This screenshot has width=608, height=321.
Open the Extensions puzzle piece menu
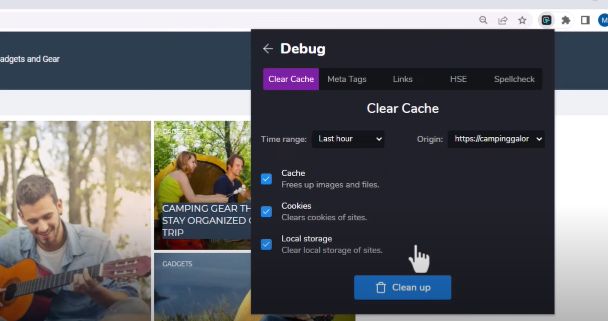[x=566, y=20]
